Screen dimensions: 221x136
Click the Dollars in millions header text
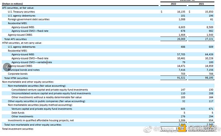pyautogui.click(x=13, y=4)
